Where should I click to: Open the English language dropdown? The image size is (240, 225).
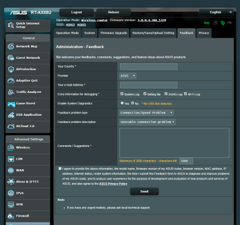[216, 13]
